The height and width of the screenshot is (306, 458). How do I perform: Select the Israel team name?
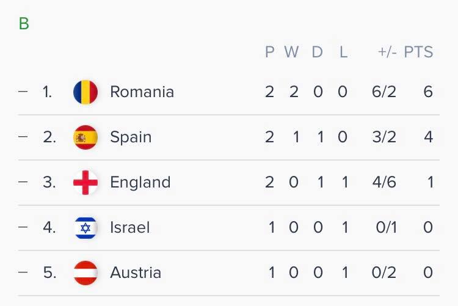[x=129, y=228]
